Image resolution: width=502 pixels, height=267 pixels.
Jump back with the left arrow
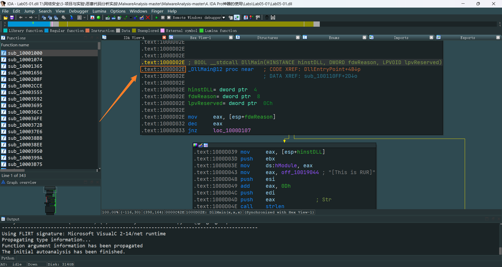tap(21, 18)
